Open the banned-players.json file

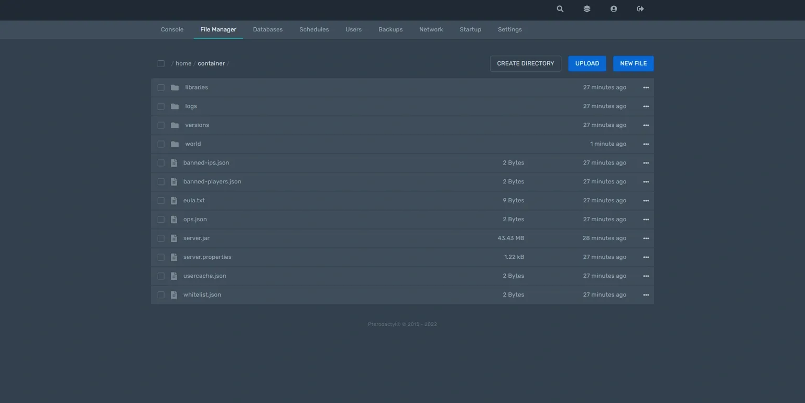pos(212,182)
